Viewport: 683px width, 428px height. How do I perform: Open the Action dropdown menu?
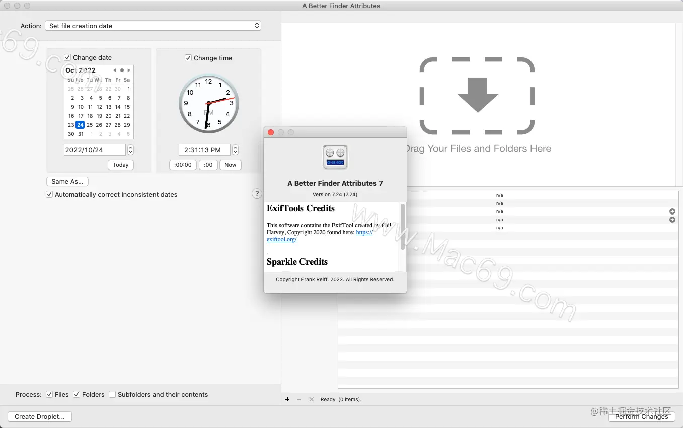click(153, 26)
